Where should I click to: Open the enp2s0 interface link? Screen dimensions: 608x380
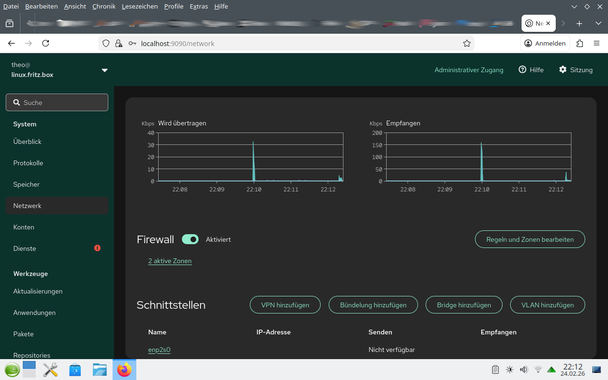[159, 350]
